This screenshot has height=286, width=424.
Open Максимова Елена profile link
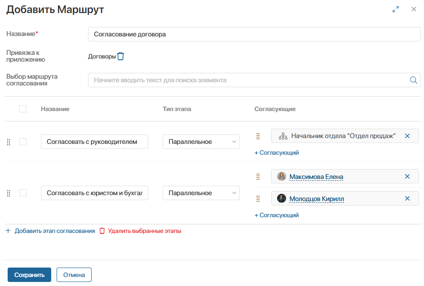316,177
